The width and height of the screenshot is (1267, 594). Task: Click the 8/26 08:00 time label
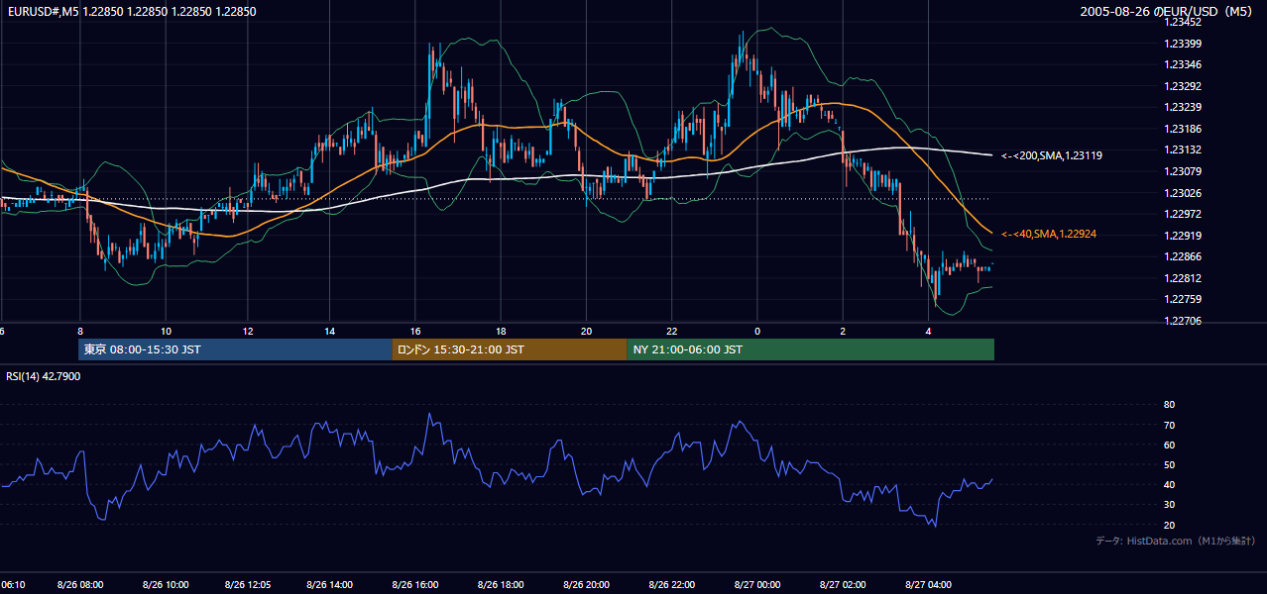82,585
